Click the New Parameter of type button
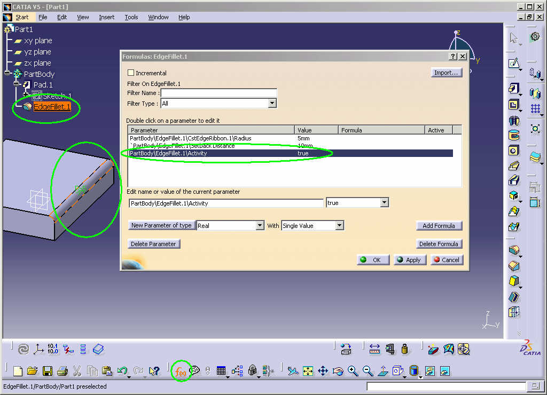547x395 pixels. [x=161, y=225]
